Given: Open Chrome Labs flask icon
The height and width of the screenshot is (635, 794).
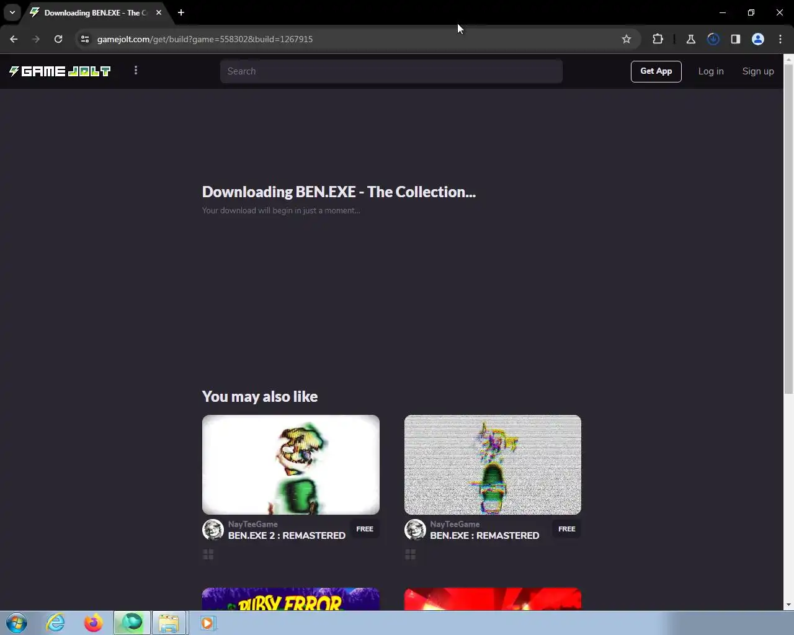Looking at the screenshot, I should click(690, 39).
